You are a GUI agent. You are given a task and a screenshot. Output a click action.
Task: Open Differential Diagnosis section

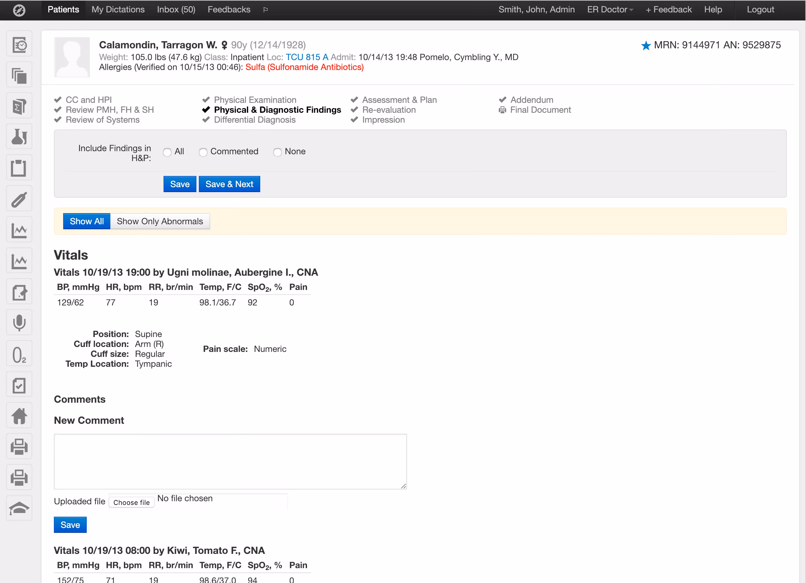(x=255, y=120)
